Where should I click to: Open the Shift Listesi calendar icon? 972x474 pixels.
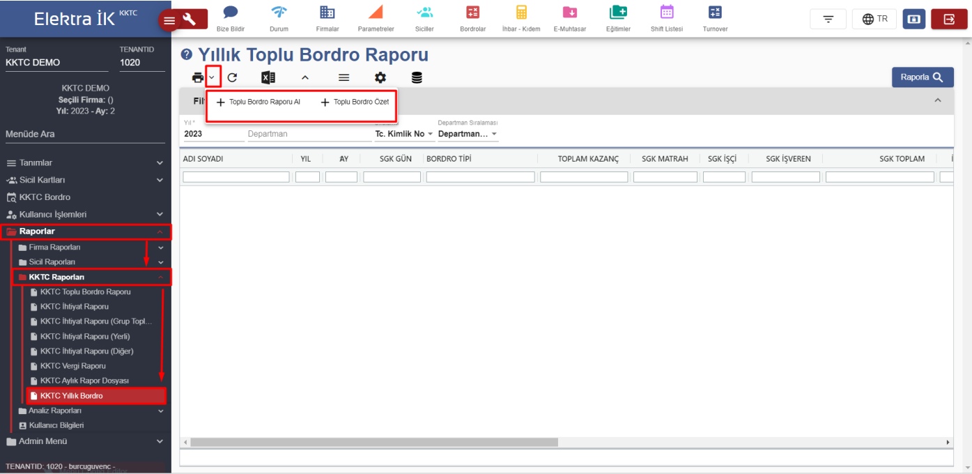667,20
